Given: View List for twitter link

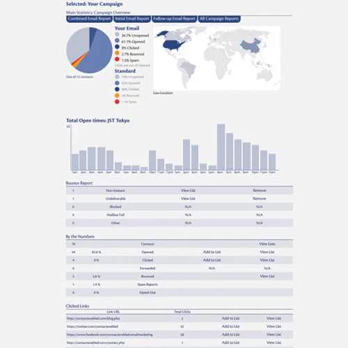Looking at the screenshot, I should 274,326.
